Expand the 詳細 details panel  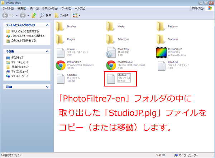pyautogui.click(x=47, y=87)
